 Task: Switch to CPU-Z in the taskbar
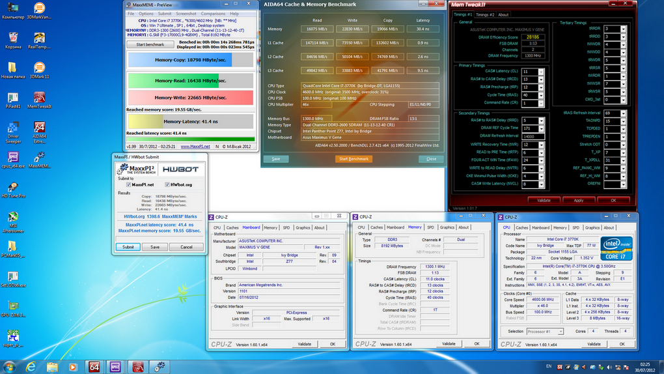[x=115, y=367]
